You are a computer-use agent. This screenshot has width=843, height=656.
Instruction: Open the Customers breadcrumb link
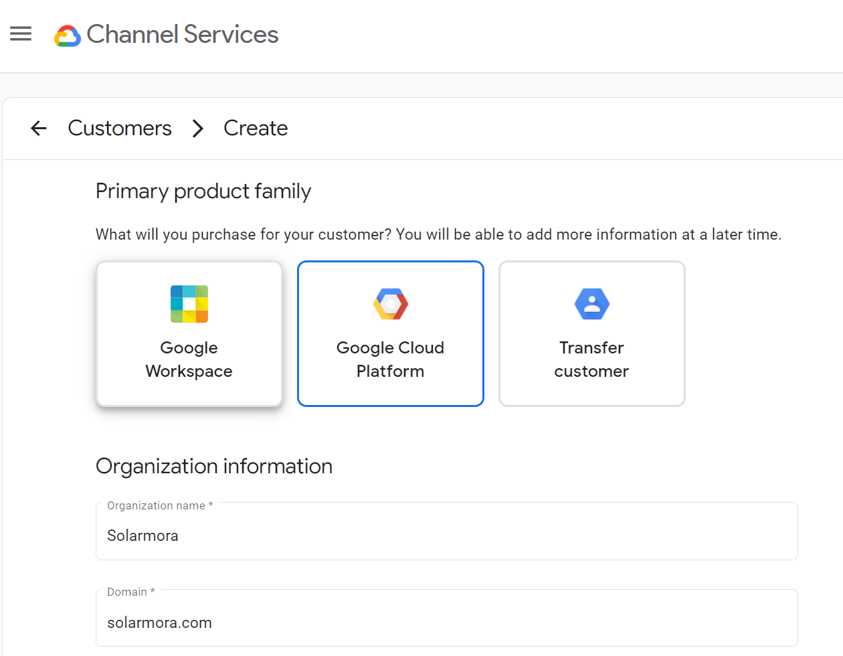click(120, 128)
